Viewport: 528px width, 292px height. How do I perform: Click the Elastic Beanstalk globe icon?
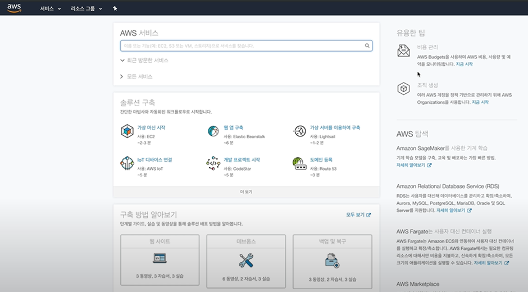[x=213, y=131]
